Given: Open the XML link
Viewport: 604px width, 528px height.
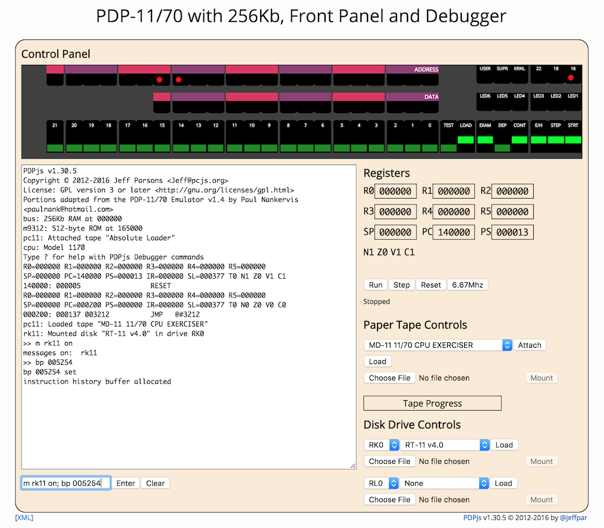Looking at the screenshot, I should click(x=24, y=517).
